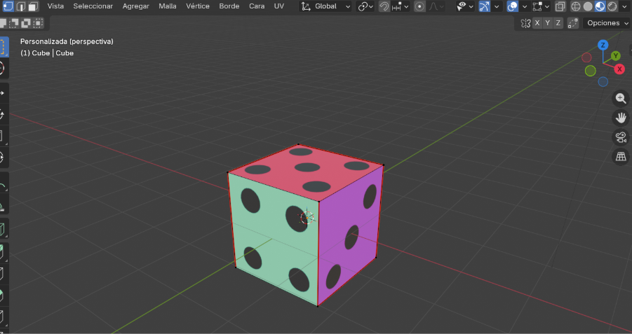Toggle viewport gizmos display
Image resolution: width=632 pixels, height=334 pixels.
[485, 6]
